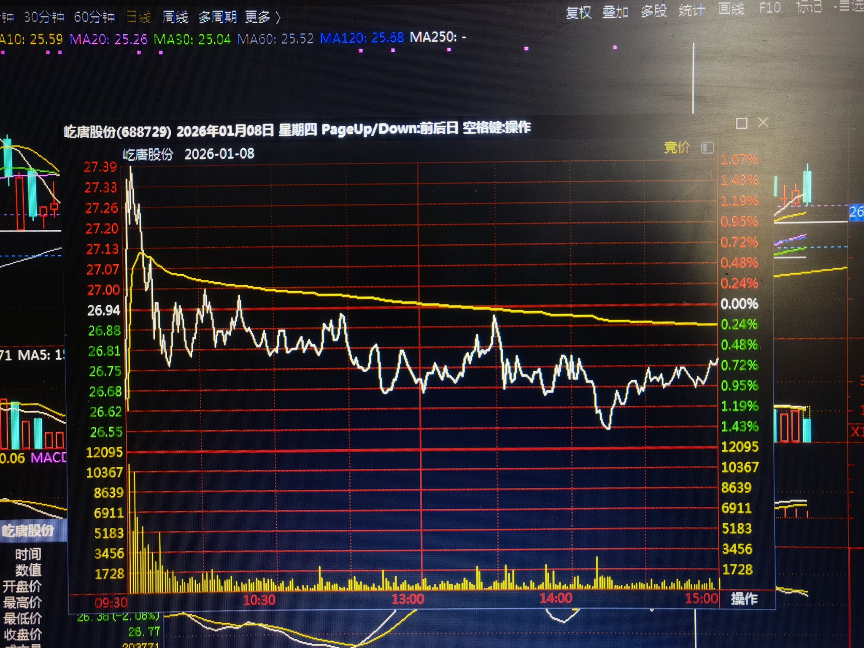Toggle 叠加 overlay comparison
Image resolution: width=864 pixels, height=648 pixels.
coord(615,12)
